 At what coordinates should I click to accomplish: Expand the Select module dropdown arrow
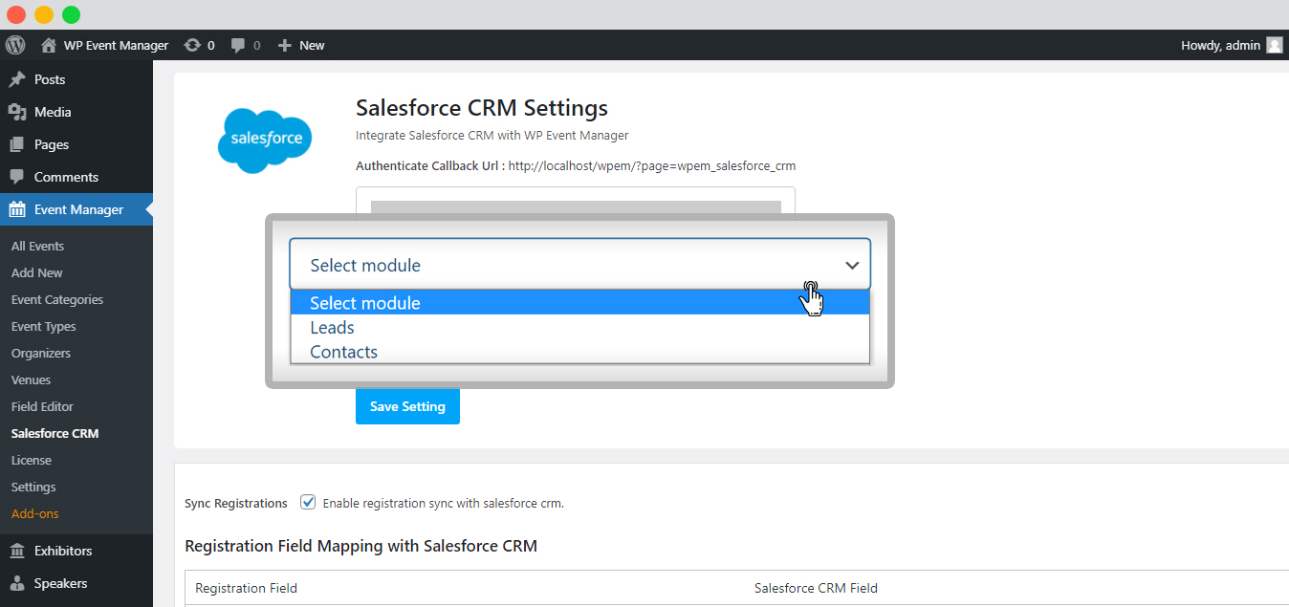(852, 266)
